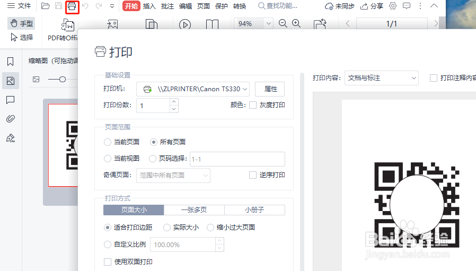Open the attachments paperclip panel

click(x=10, y=119)
